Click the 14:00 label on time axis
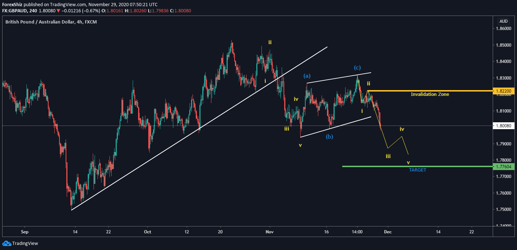 tap(357, 231)
